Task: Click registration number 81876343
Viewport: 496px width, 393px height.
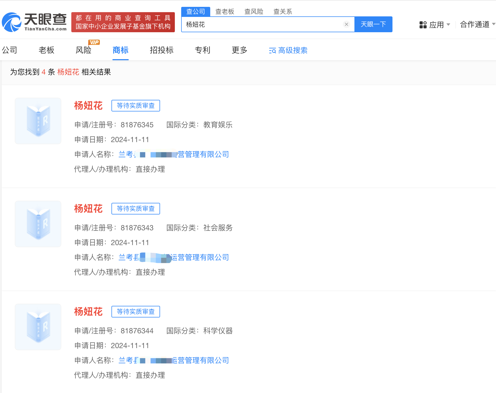Action: [137, 228]
